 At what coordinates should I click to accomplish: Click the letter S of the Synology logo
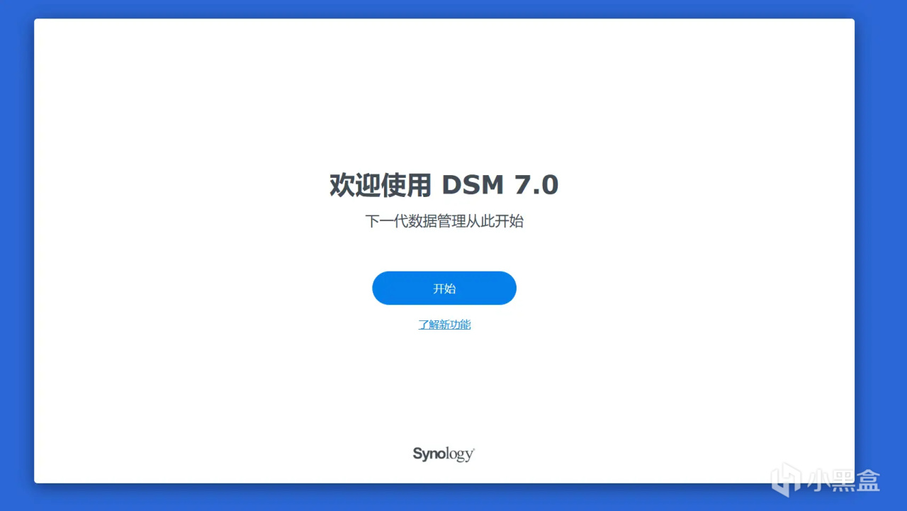(417, 454)
